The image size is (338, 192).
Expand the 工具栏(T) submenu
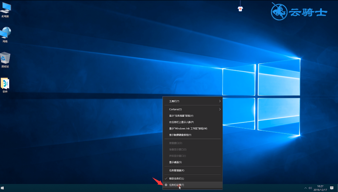click(x=193, y=101)
